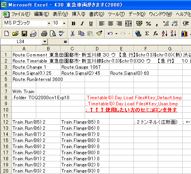Open the redo history dropdown arrow

pos(130,34)
